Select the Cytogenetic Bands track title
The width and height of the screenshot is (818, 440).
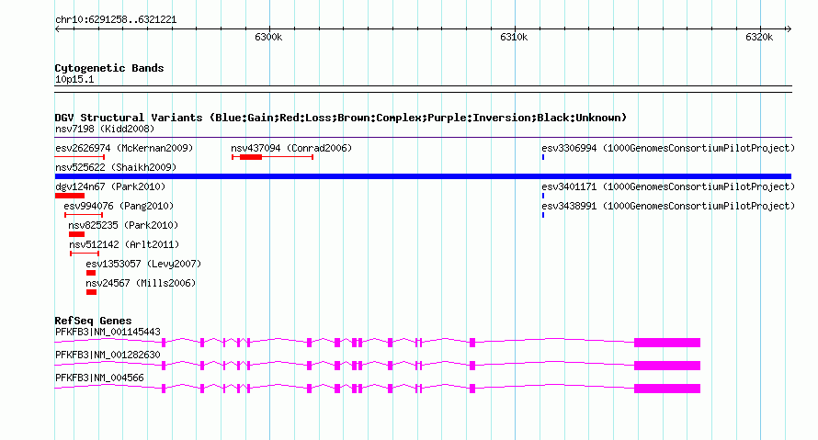[109, 68]
